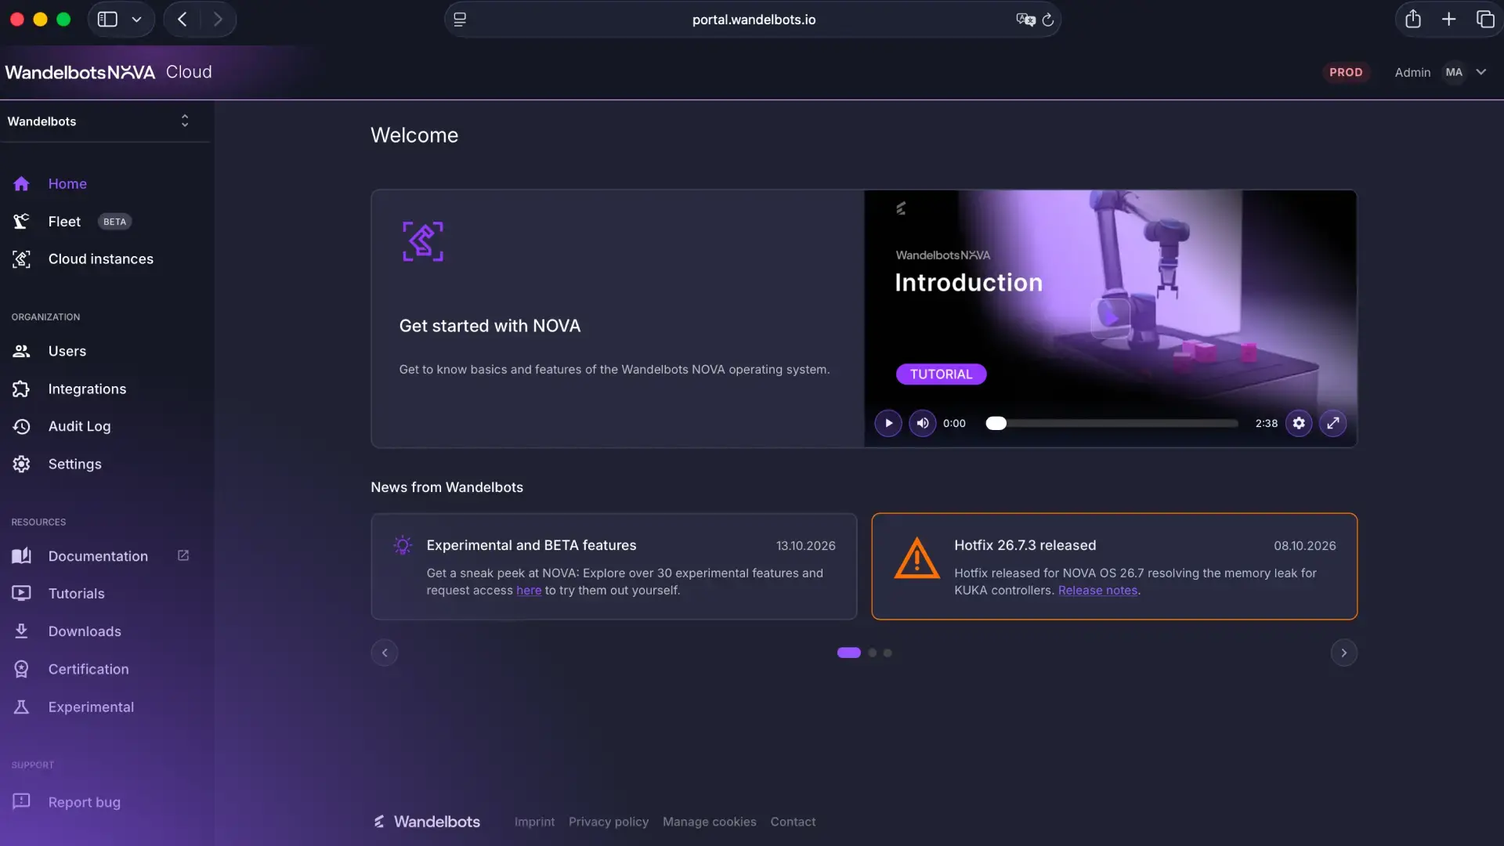The width and height of the screenshot is (1504, 846).
Task: Select the third news carousel dot
Action: 888,653
